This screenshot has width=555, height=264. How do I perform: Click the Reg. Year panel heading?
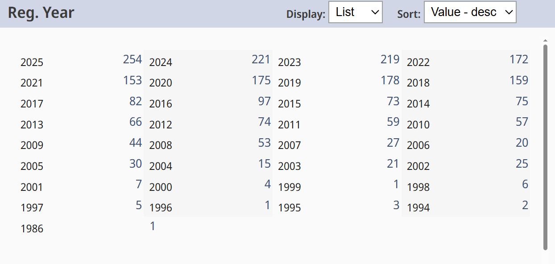click(41, 12)
